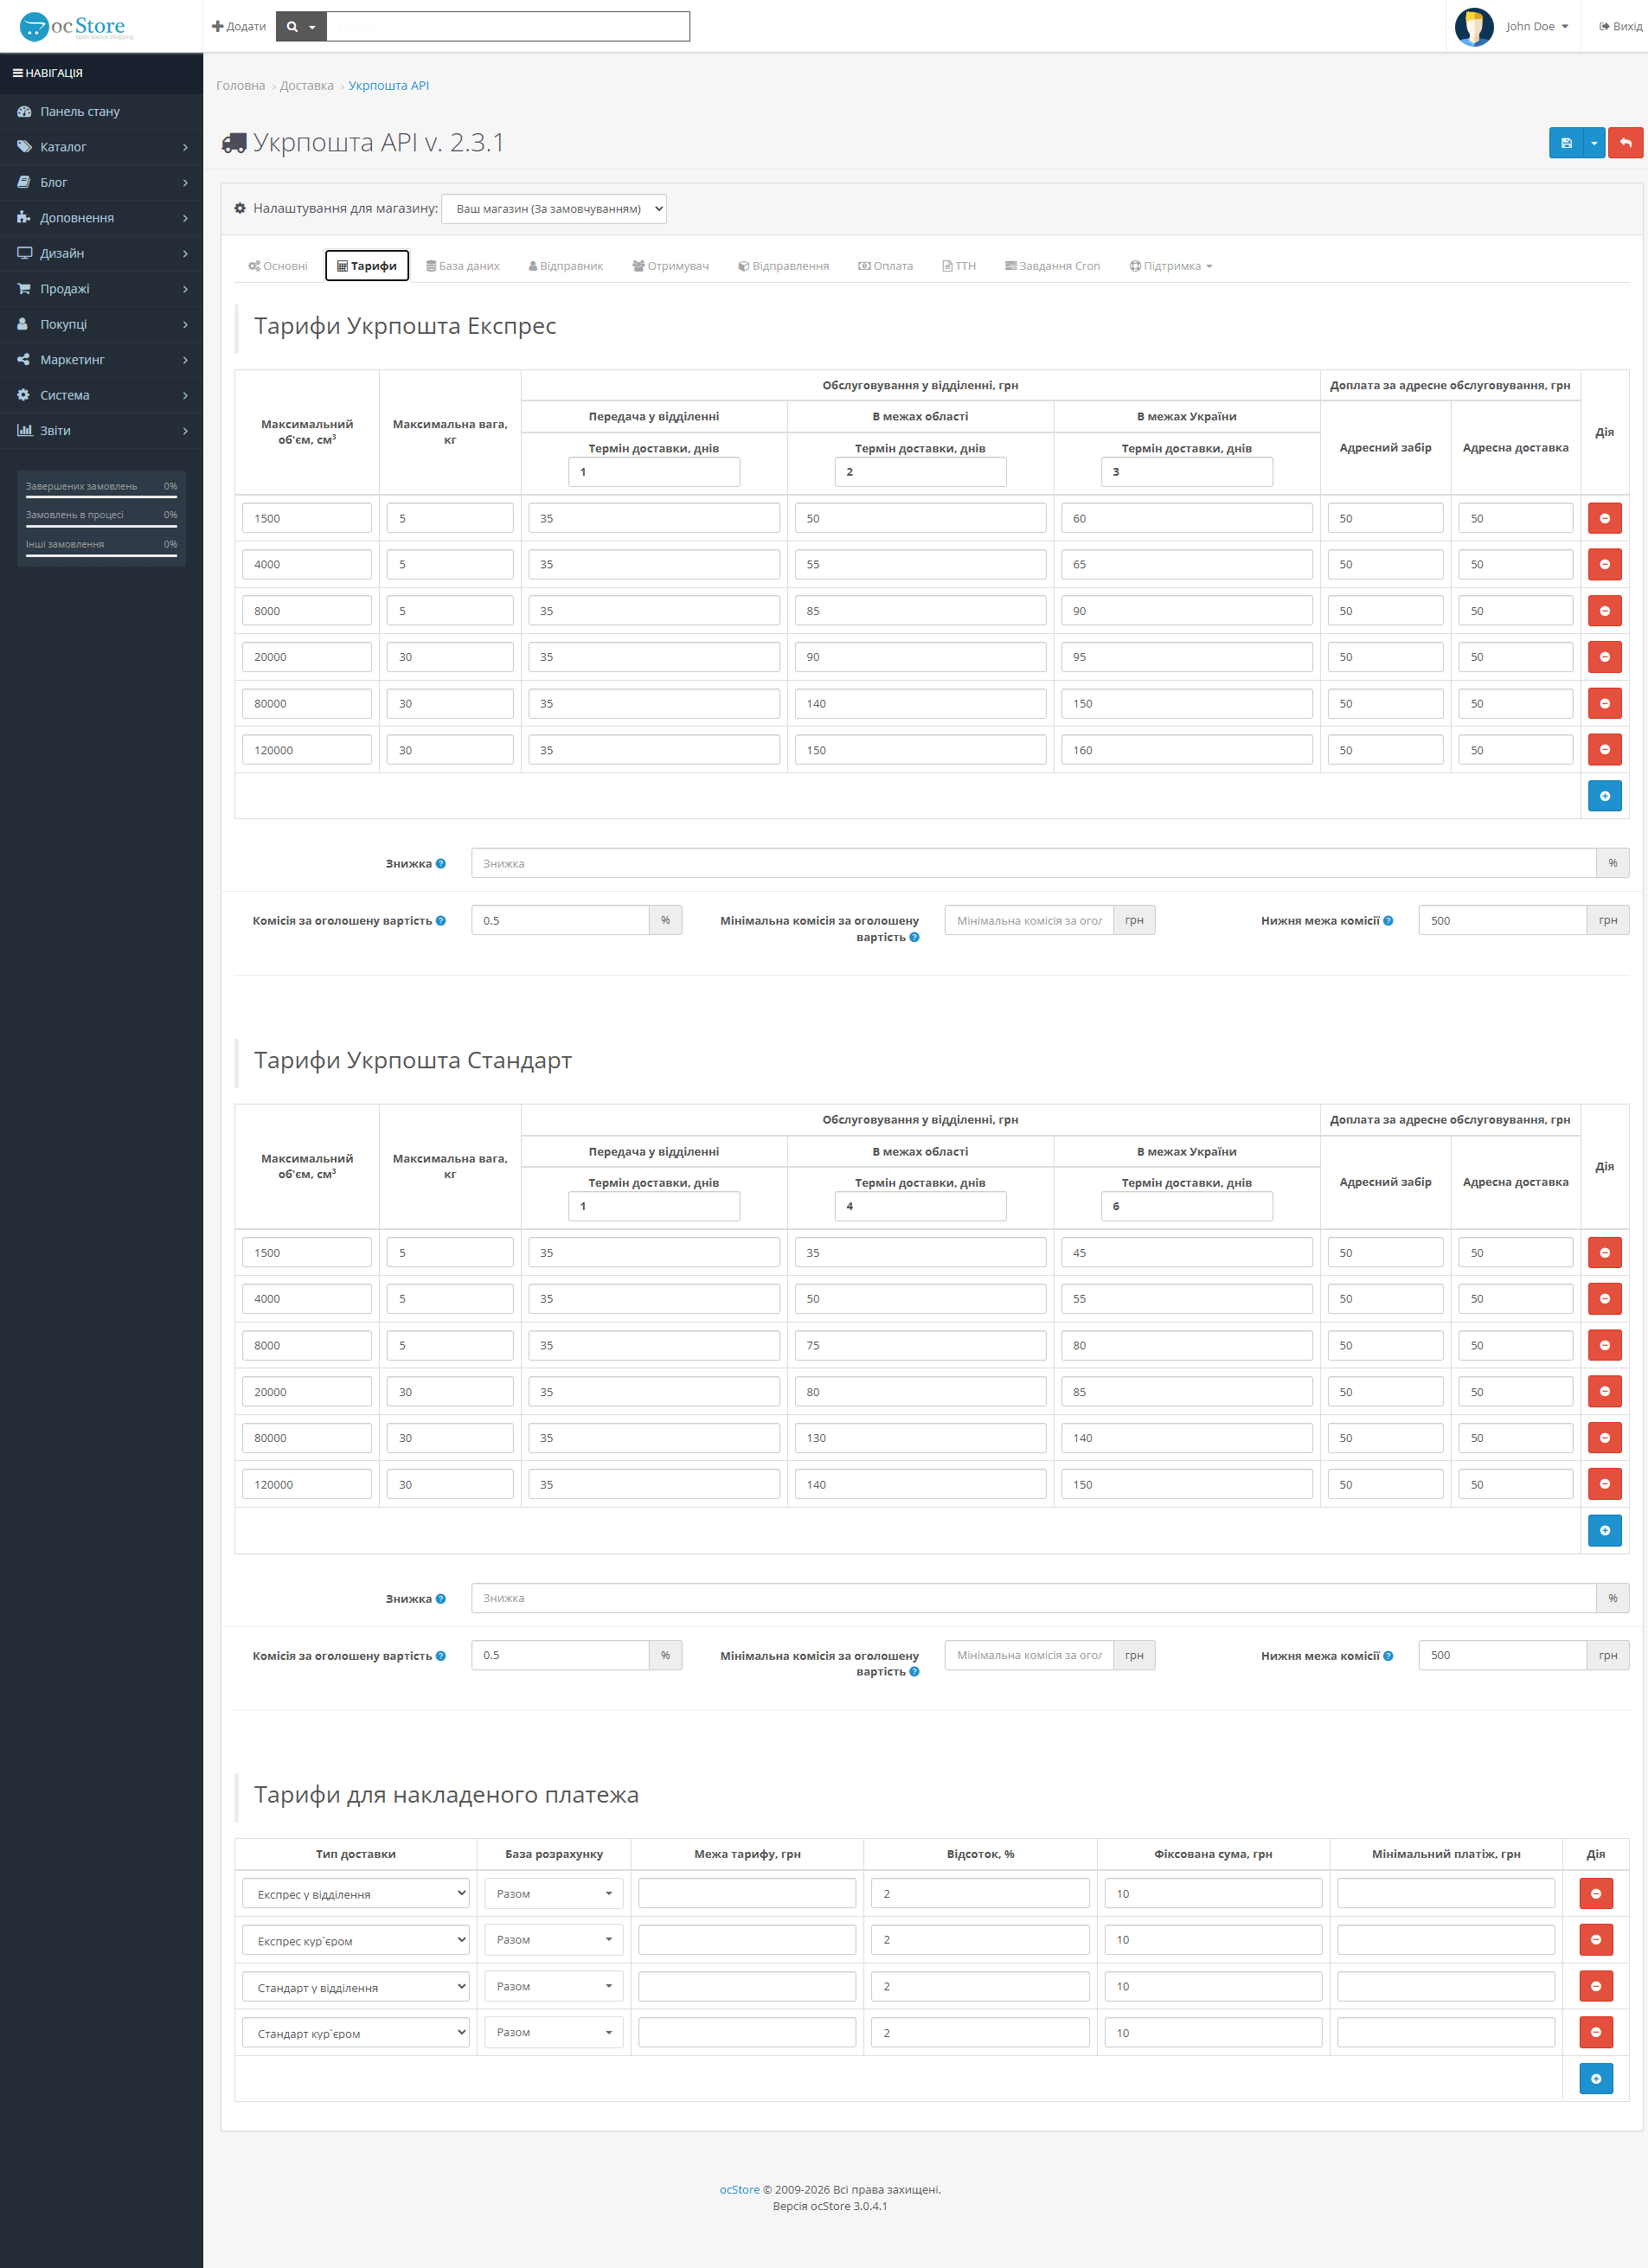This screenshot has width=1648, height=2268.
Task: Toggle the 'НАВІГАЦІЯ' sidebar menu icon
Action: [17, 73]
